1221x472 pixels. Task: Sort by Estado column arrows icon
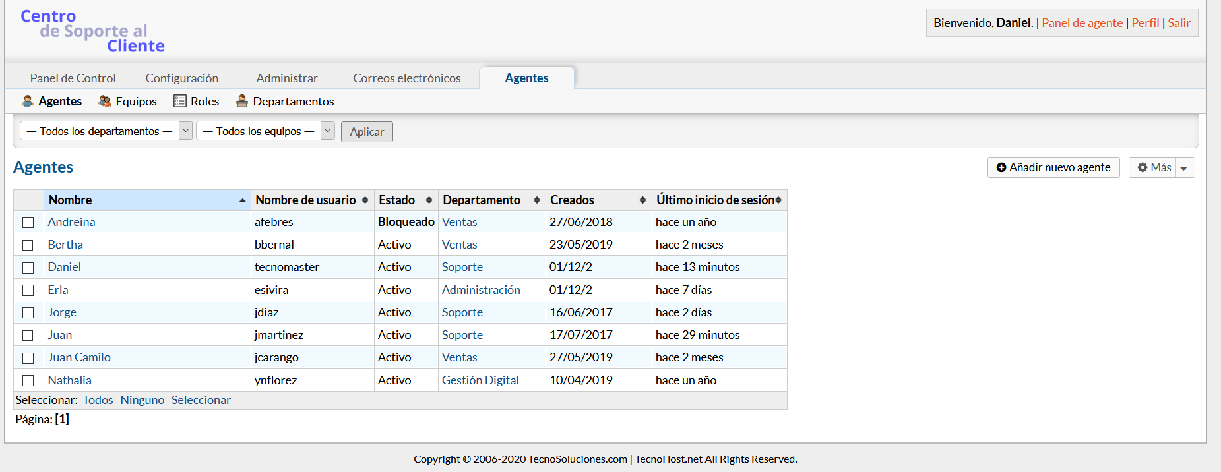click(429, 200)
